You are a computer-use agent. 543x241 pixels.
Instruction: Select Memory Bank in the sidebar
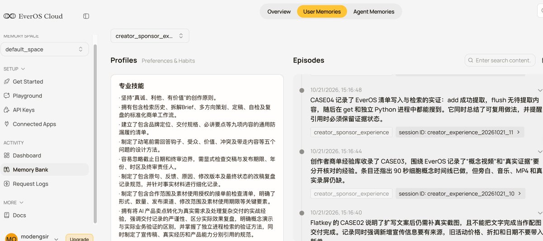44,170
